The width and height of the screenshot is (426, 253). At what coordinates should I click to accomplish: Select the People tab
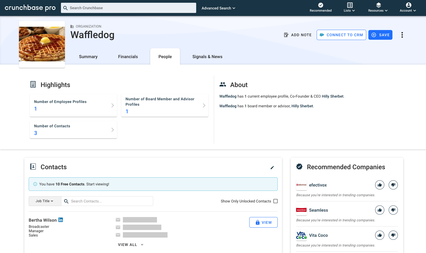pyautogui.click(x=165, y=57)
